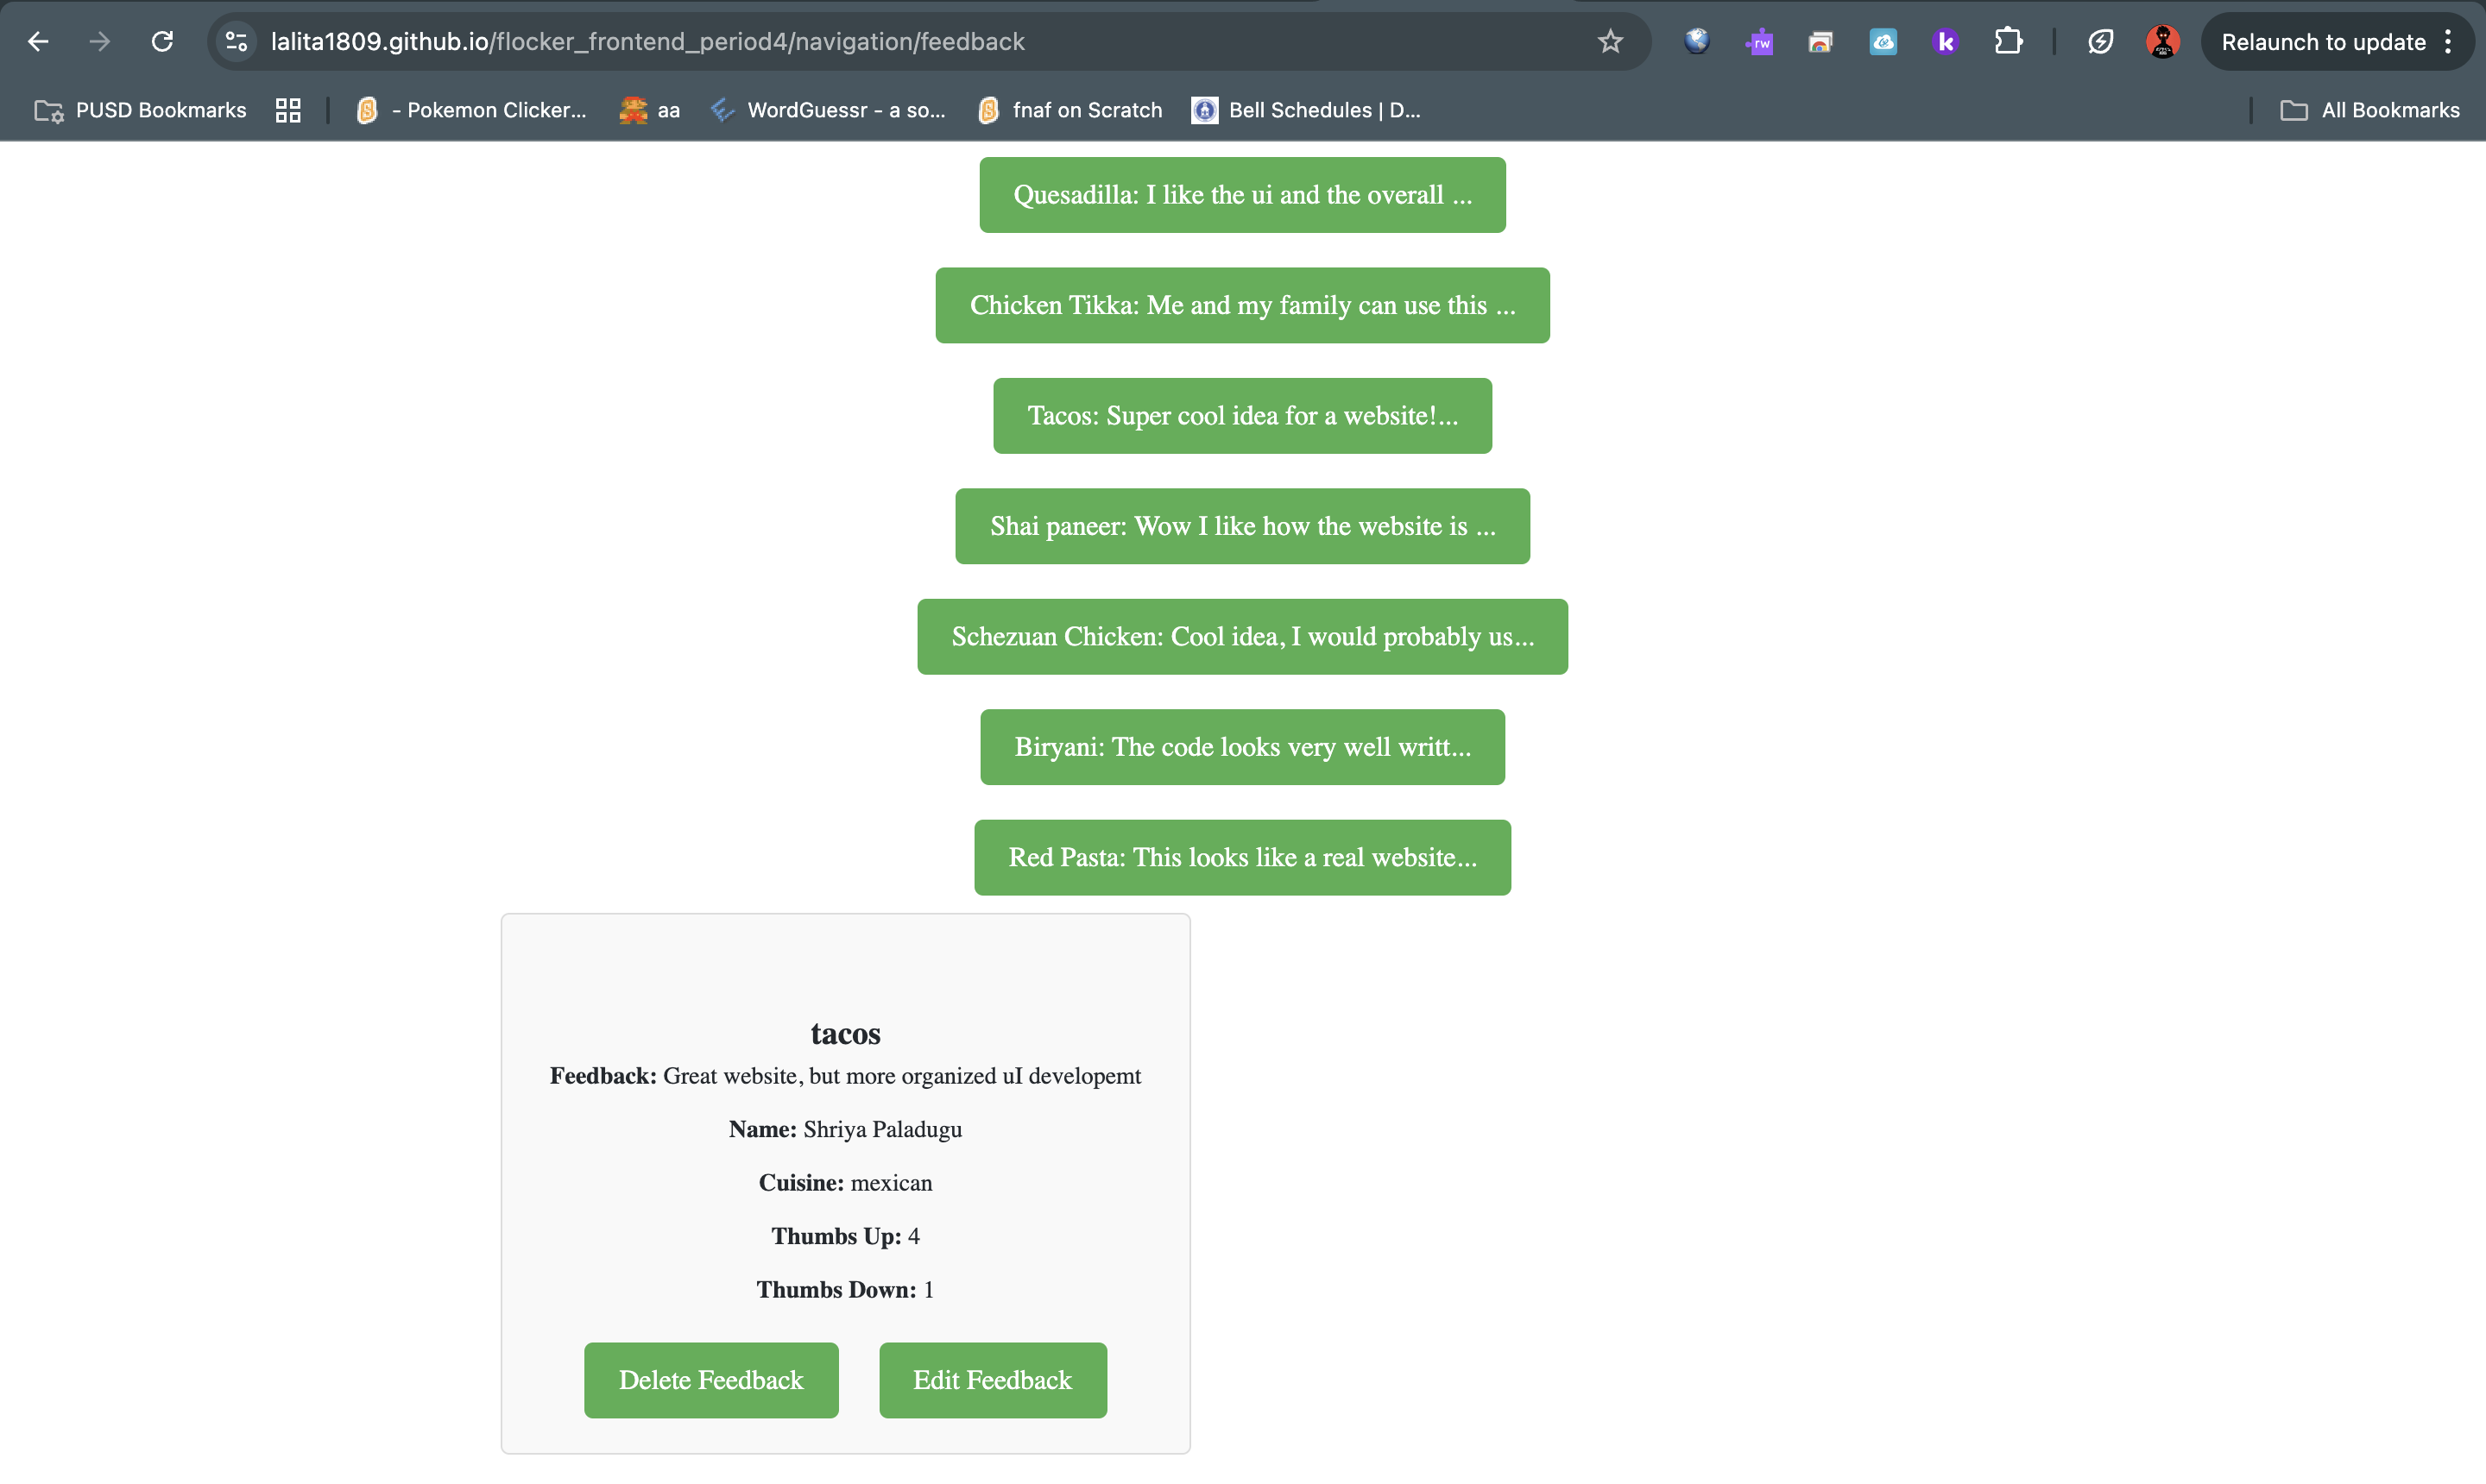The height and width of the screenshot is (1484, 2486).
Task: Open the purple rw extension icon
Action: 1758,42
